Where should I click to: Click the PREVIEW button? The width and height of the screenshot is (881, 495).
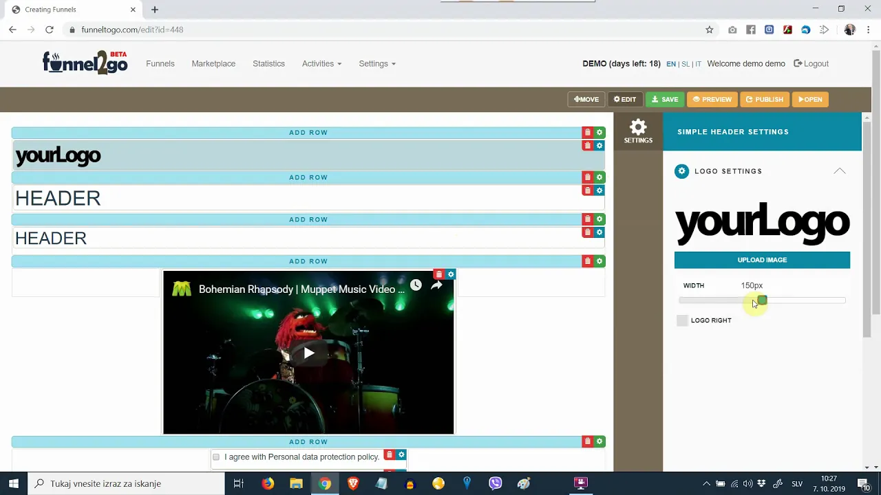pyautogui.click(x=712, y=99)
